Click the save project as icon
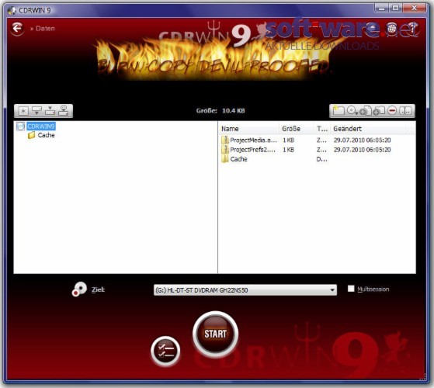 pyautogui.click(x=64, y=111)
